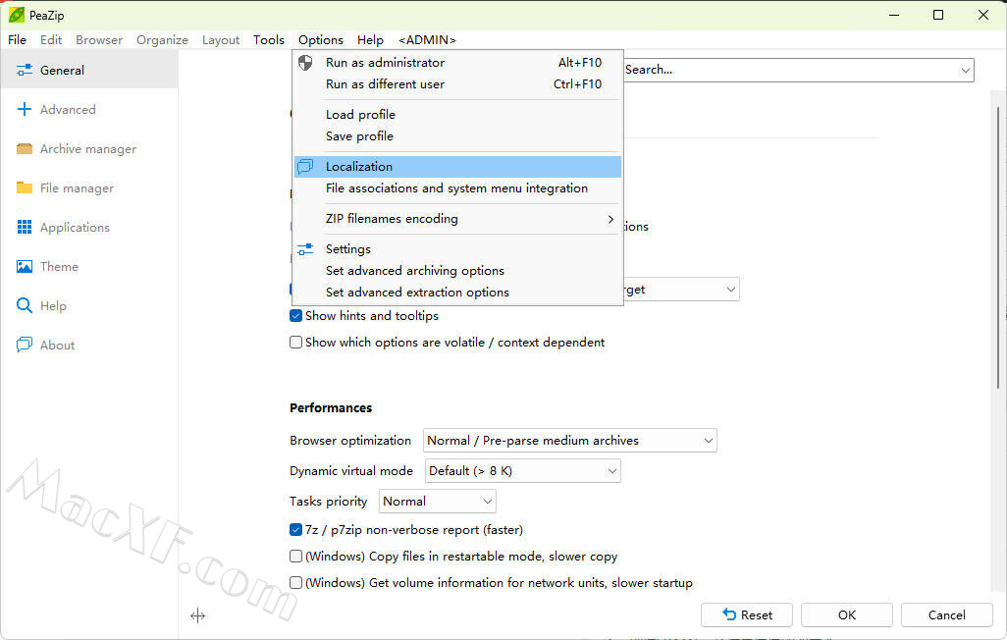
Task: Expand ZIP filenames encoding submenu
Action: (x=457, y=219)
